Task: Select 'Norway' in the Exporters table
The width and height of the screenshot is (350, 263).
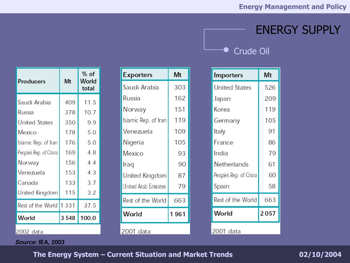Action: (134, 109)
